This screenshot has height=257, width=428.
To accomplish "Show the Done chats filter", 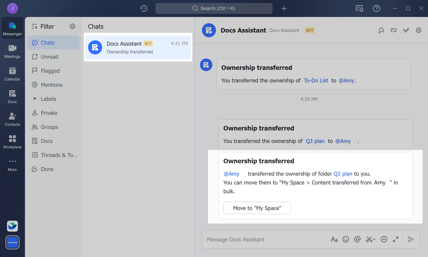I will [x=47, y=169].
